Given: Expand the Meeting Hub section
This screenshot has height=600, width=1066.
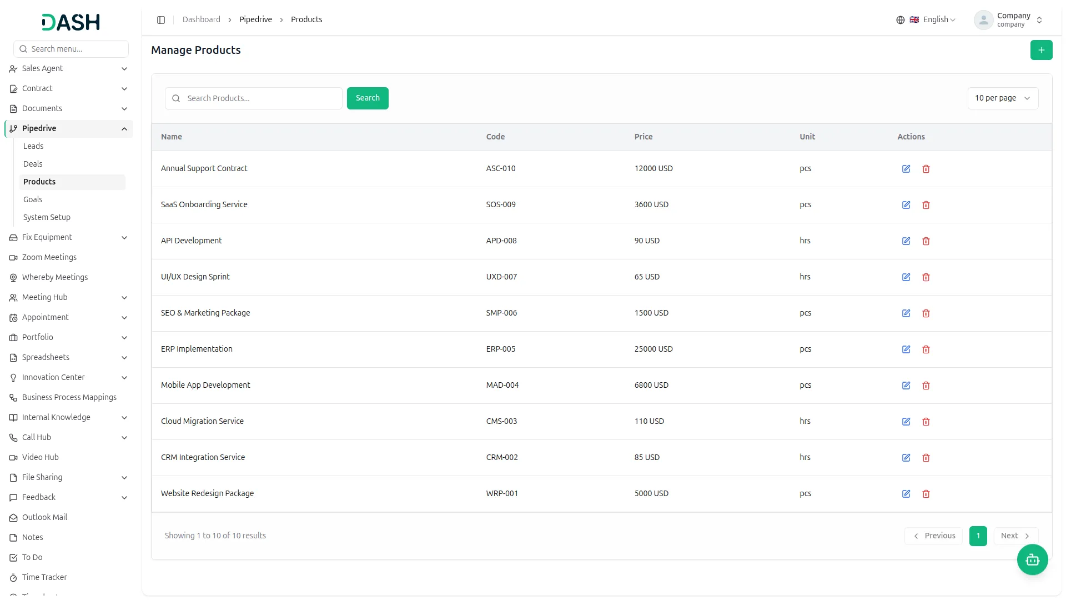Looking at the screenshot, I should tap(69, 297).
